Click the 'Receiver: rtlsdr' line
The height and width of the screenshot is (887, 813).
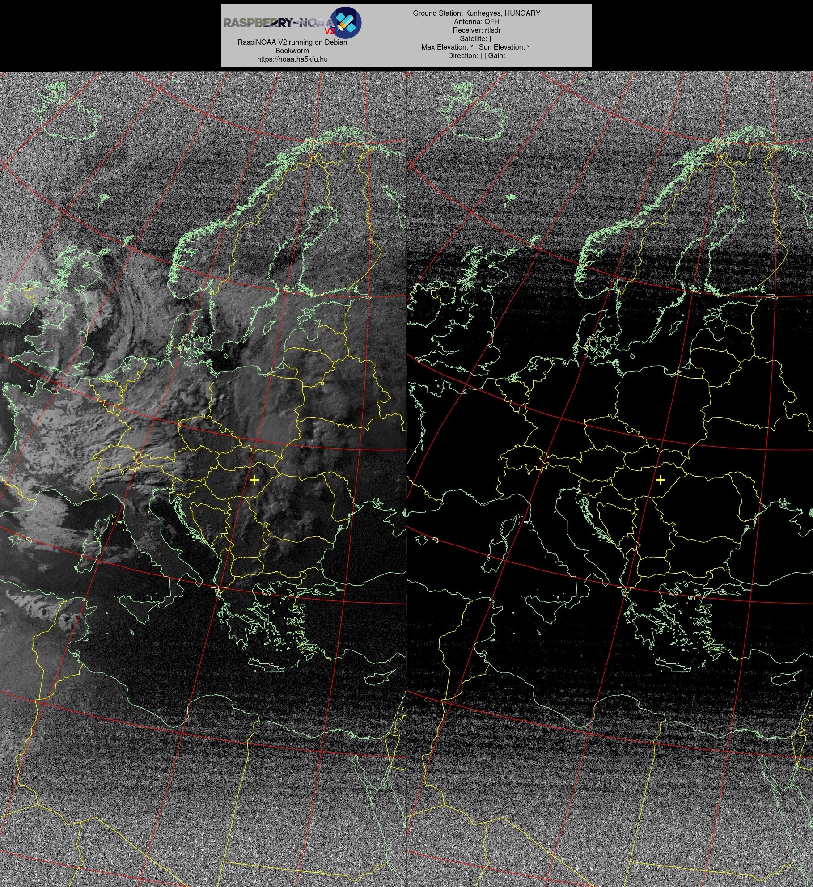[x=476, y=30]
